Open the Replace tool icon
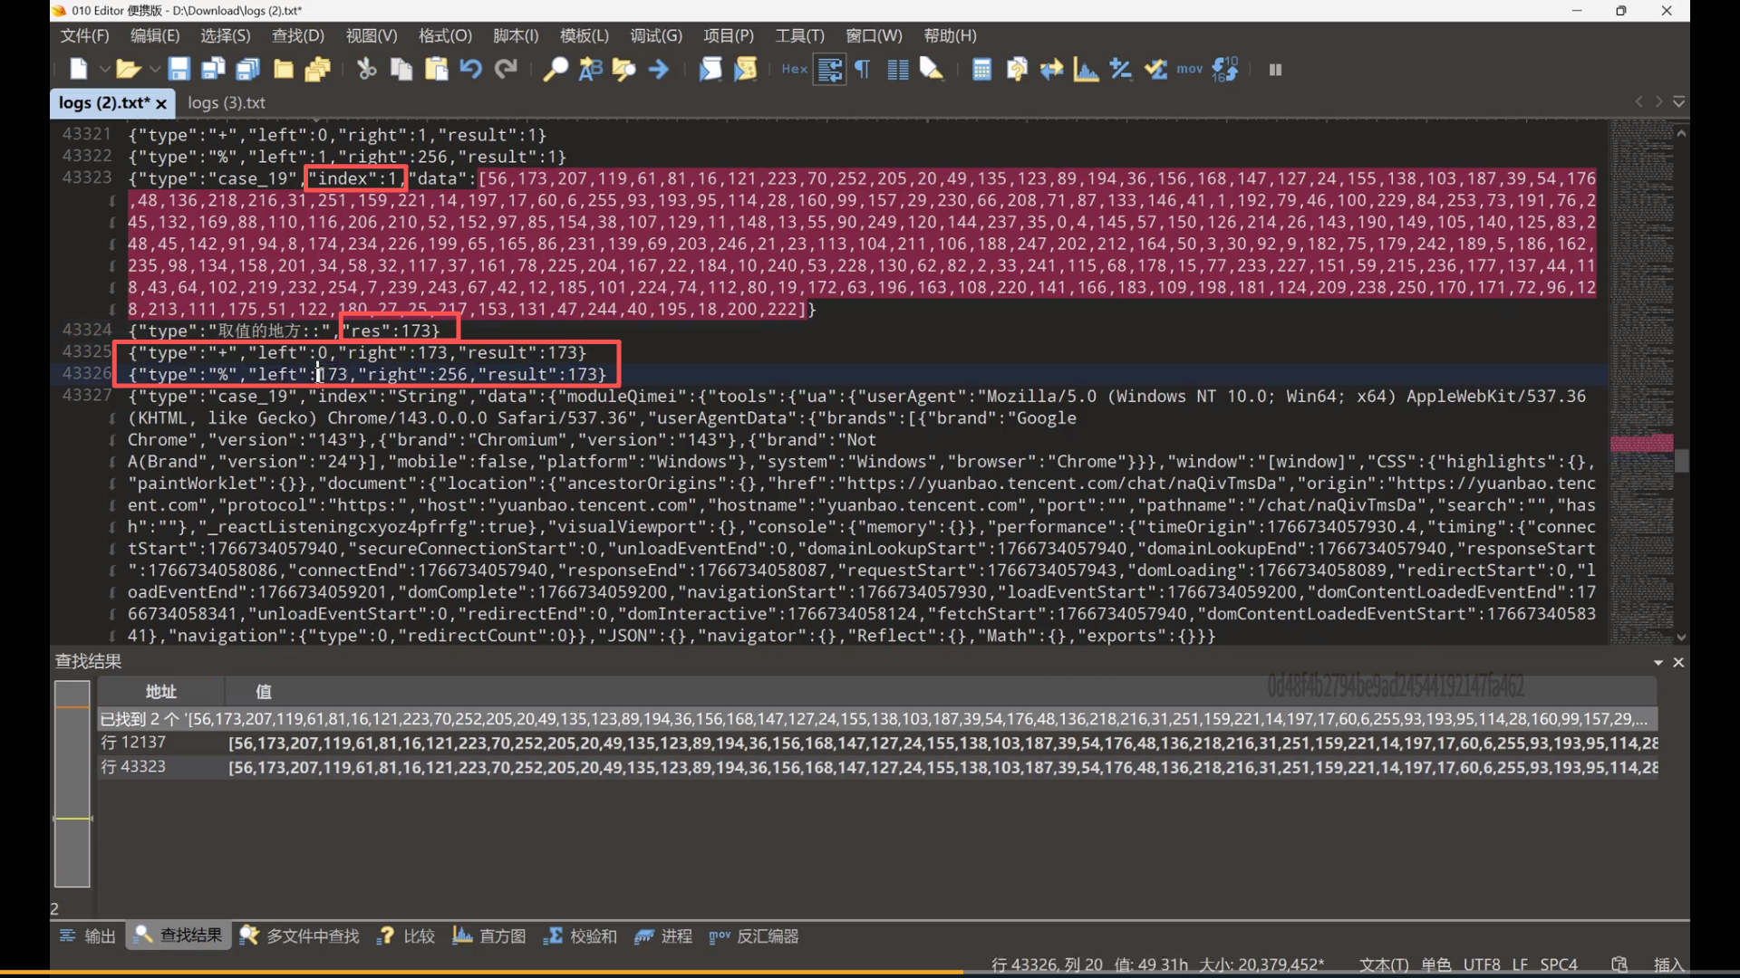The image size is (1740, 978). coord(590,69)
